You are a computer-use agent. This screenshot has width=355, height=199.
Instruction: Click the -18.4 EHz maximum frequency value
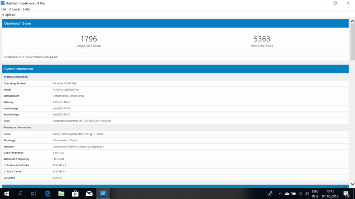[58, 159]
